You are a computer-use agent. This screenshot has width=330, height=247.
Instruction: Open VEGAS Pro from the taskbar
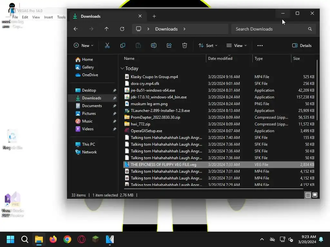tap(110, 239)
